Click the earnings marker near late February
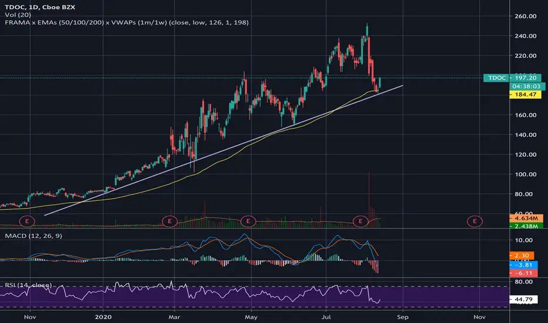 coord(170,221)
